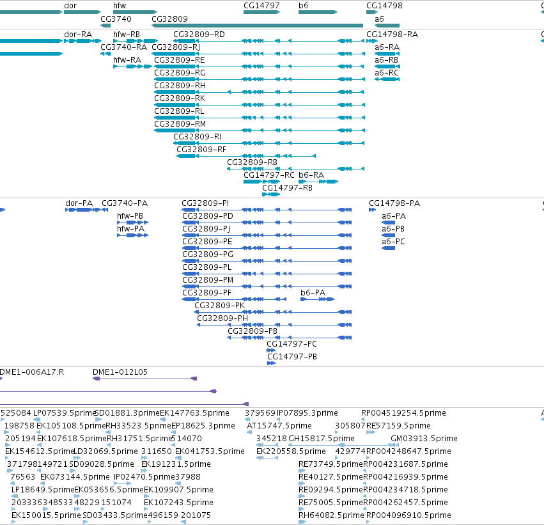
Task: Click protein CG3740-PA
Action: tap(125, 203)
